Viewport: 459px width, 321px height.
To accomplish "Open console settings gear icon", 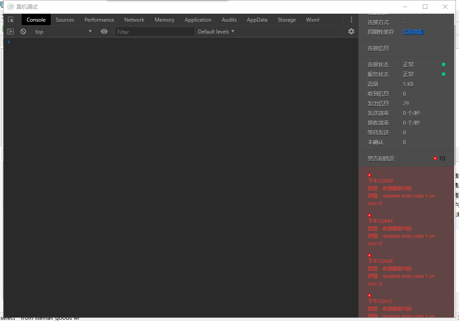I will click(351, 31).
